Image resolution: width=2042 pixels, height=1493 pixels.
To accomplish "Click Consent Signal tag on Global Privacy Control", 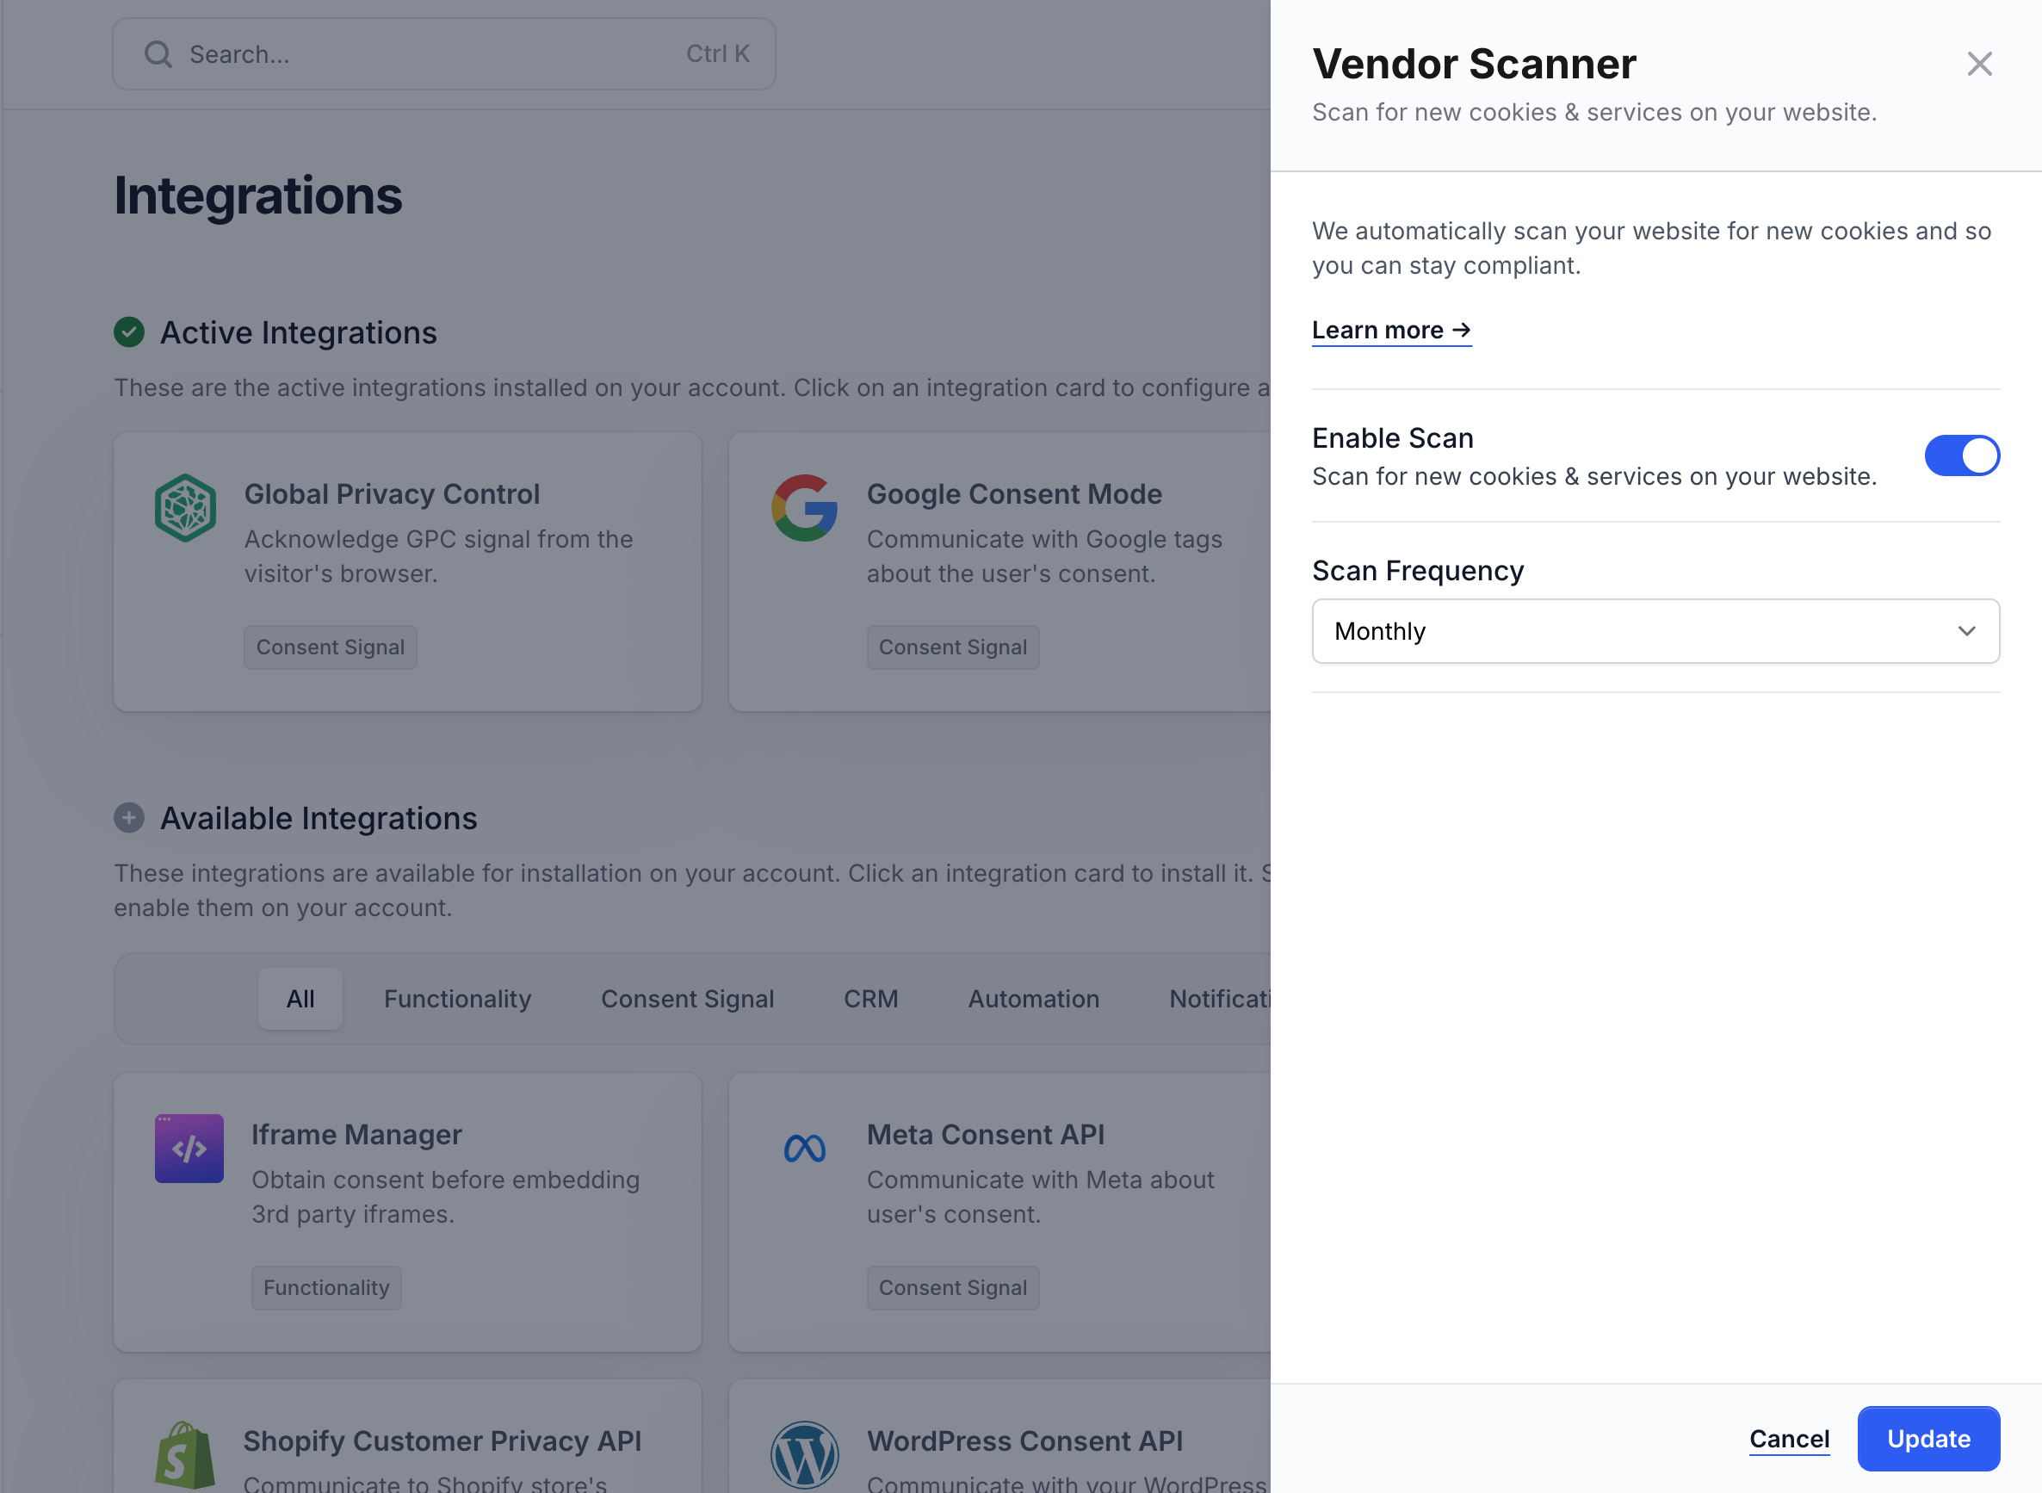I will point(331,647).
